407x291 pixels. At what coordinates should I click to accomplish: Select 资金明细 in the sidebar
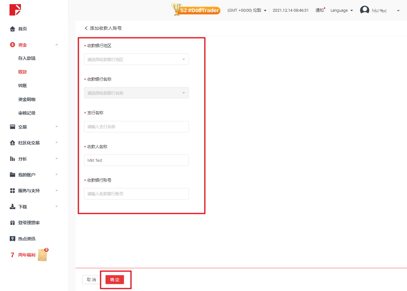[x=27, y=99]
